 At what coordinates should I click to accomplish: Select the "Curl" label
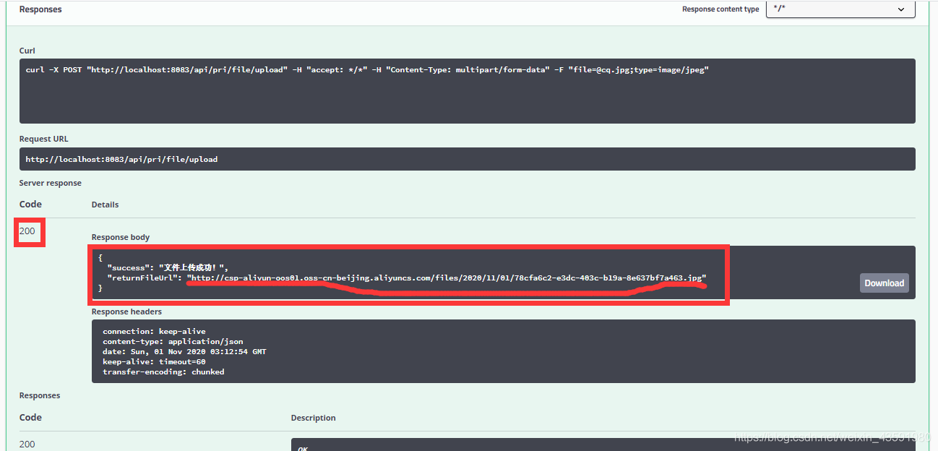pos(27,51)
